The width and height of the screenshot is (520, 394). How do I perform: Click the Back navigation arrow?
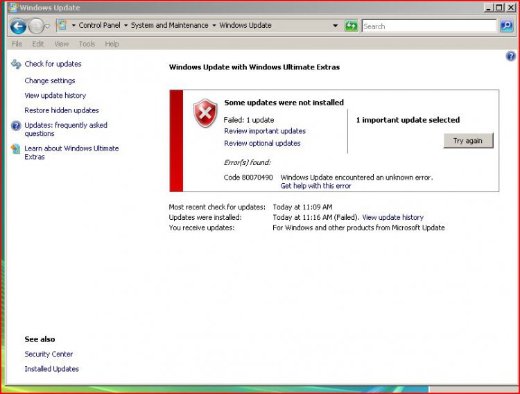[x=18, y=26]
